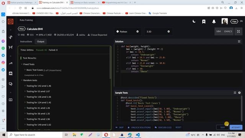The height and width of the screenshot is (138, 245).
Task: Open the Kumite sparring sidebar icon
Action: coord(10,47)
